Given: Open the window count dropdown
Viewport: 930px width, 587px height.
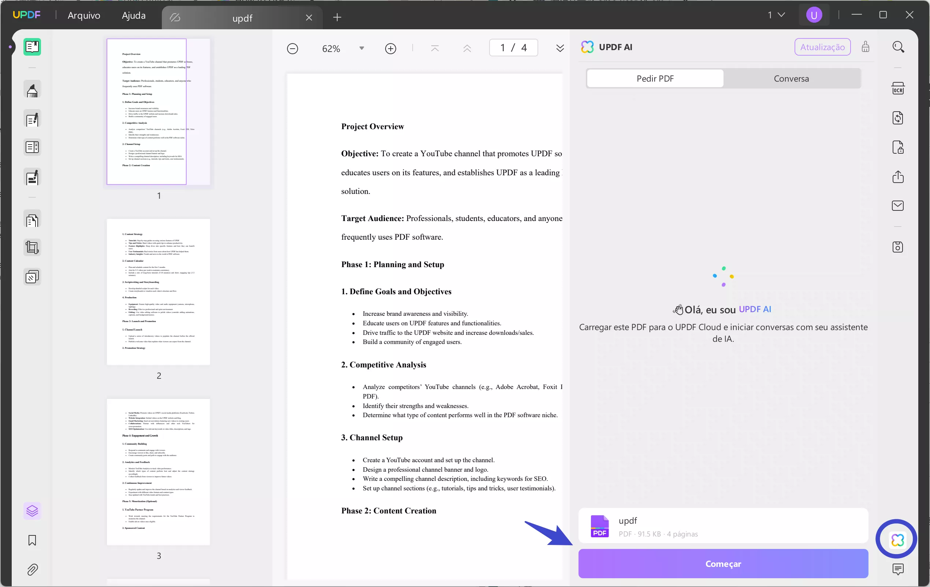Looking at the screenshot, I should point(776,15).
